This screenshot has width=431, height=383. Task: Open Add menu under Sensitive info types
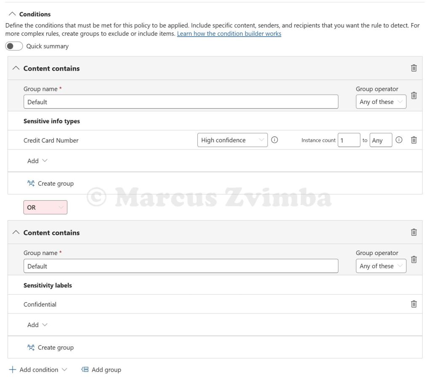[x=37, y=161]
